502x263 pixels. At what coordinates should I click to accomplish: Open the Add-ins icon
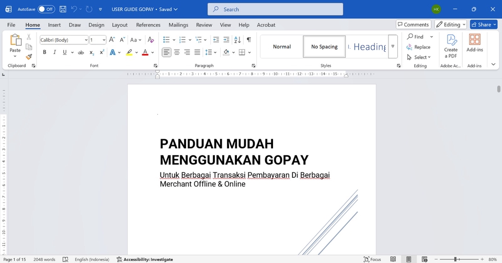pyautogui.click(x=474, y=43)
